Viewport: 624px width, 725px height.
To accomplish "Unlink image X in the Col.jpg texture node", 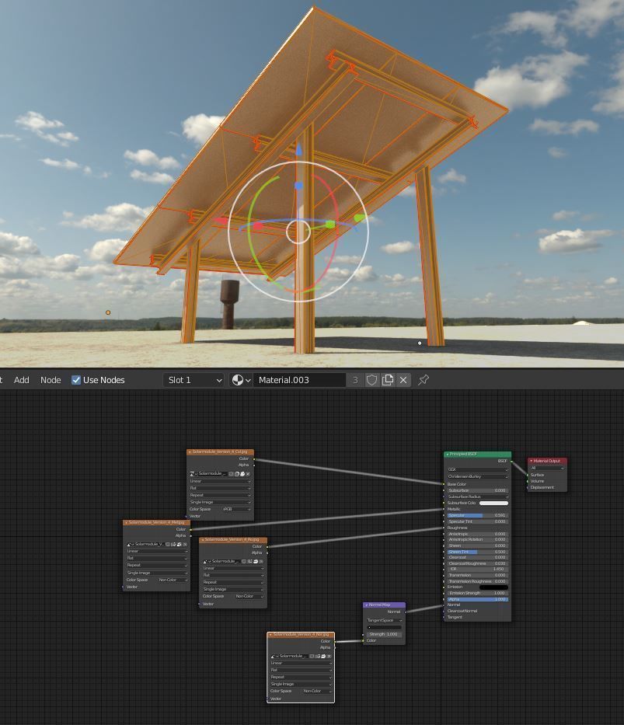I will pos(248,474).
